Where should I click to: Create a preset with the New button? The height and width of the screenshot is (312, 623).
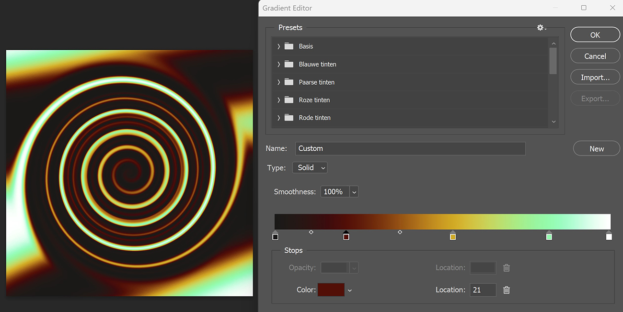click(596, 148)
